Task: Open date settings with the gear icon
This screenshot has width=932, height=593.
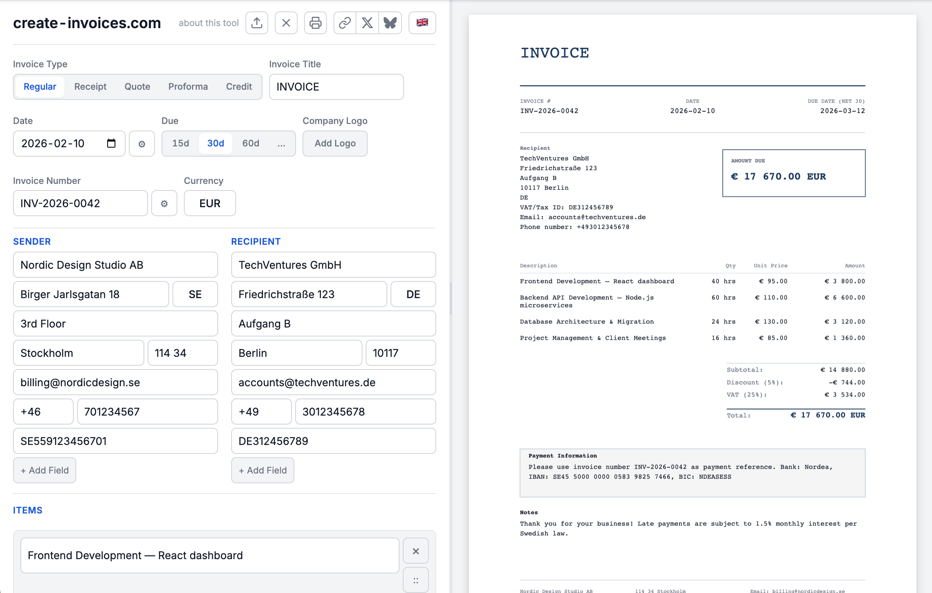Action: [x=141, y=143]
